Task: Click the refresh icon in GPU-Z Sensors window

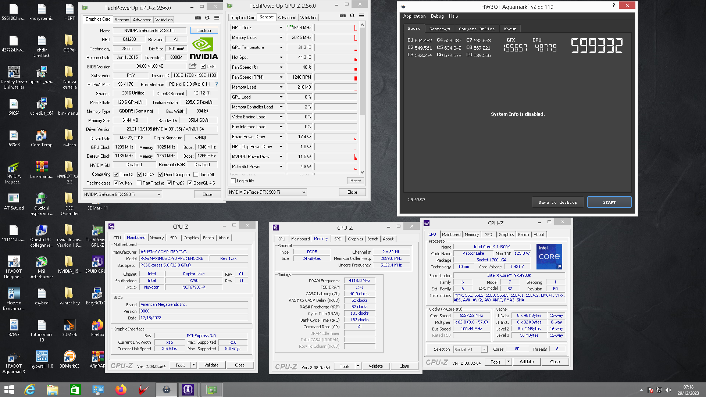Action: 352,15
